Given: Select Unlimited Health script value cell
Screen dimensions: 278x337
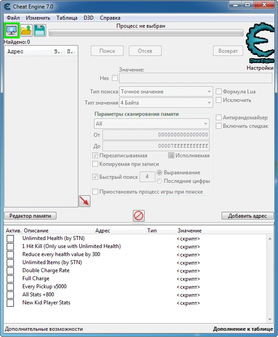Looking at the screenshot, I should 188,239.
